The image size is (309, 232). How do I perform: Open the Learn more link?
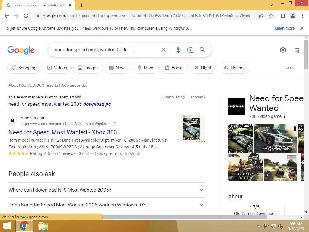tap(285, 28)
